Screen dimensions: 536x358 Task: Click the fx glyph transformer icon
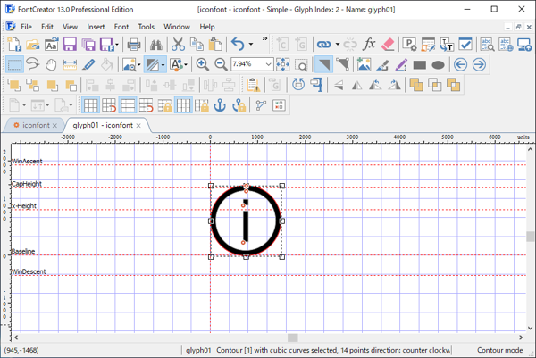(369, 45)
